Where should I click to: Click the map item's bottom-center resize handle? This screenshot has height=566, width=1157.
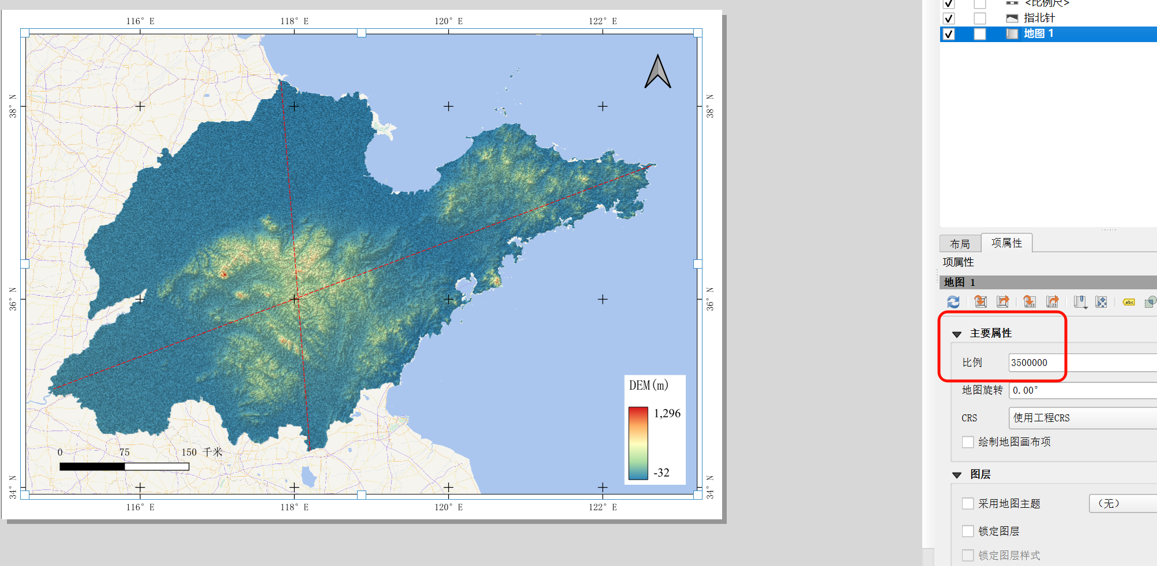click(361, 495)
